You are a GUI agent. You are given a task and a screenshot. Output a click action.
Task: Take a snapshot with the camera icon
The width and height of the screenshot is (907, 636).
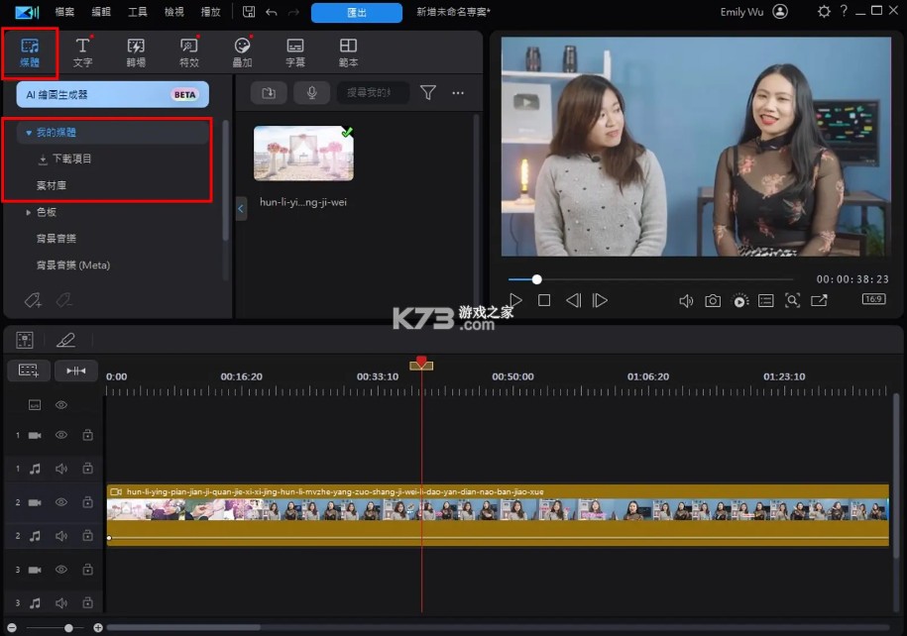tap(713, 300)
